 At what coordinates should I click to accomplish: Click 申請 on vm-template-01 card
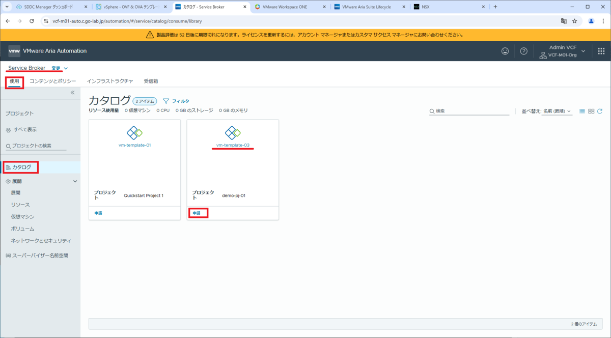point(98,213)
